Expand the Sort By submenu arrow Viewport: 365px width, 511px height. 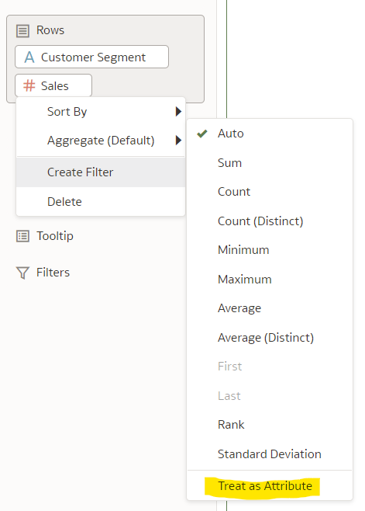coord(178,112)
